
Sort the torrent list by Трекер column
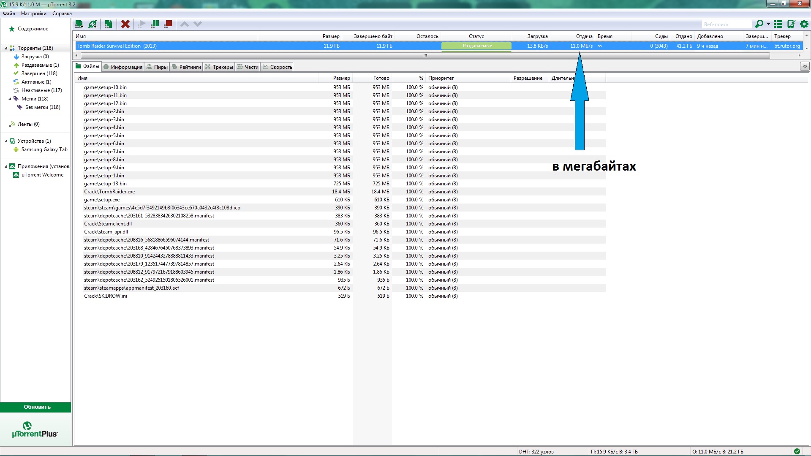coord(782,36)
